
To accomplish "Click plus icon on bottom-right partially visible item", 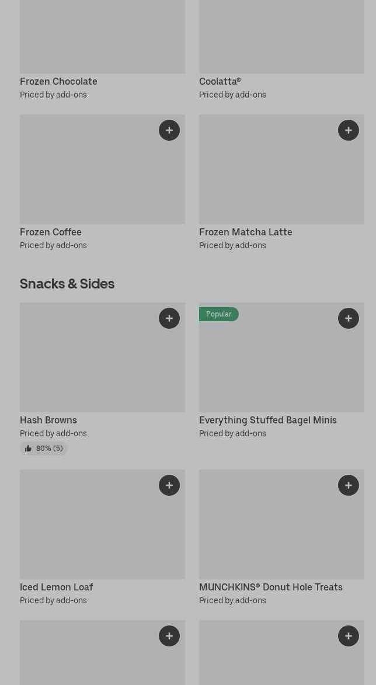I will pos(349,636).
